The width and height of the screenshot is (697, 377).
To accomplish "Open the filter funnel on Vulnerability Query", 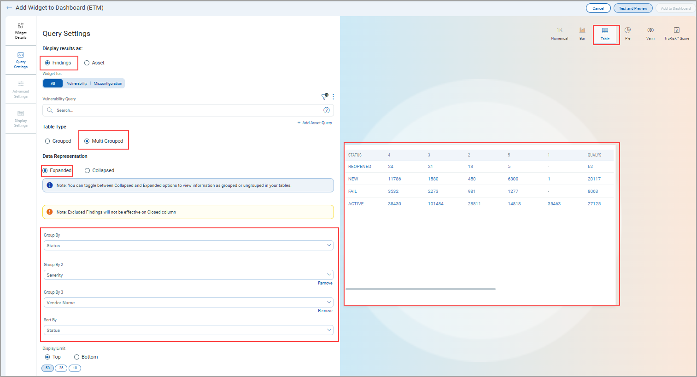I will click(324, 97).
